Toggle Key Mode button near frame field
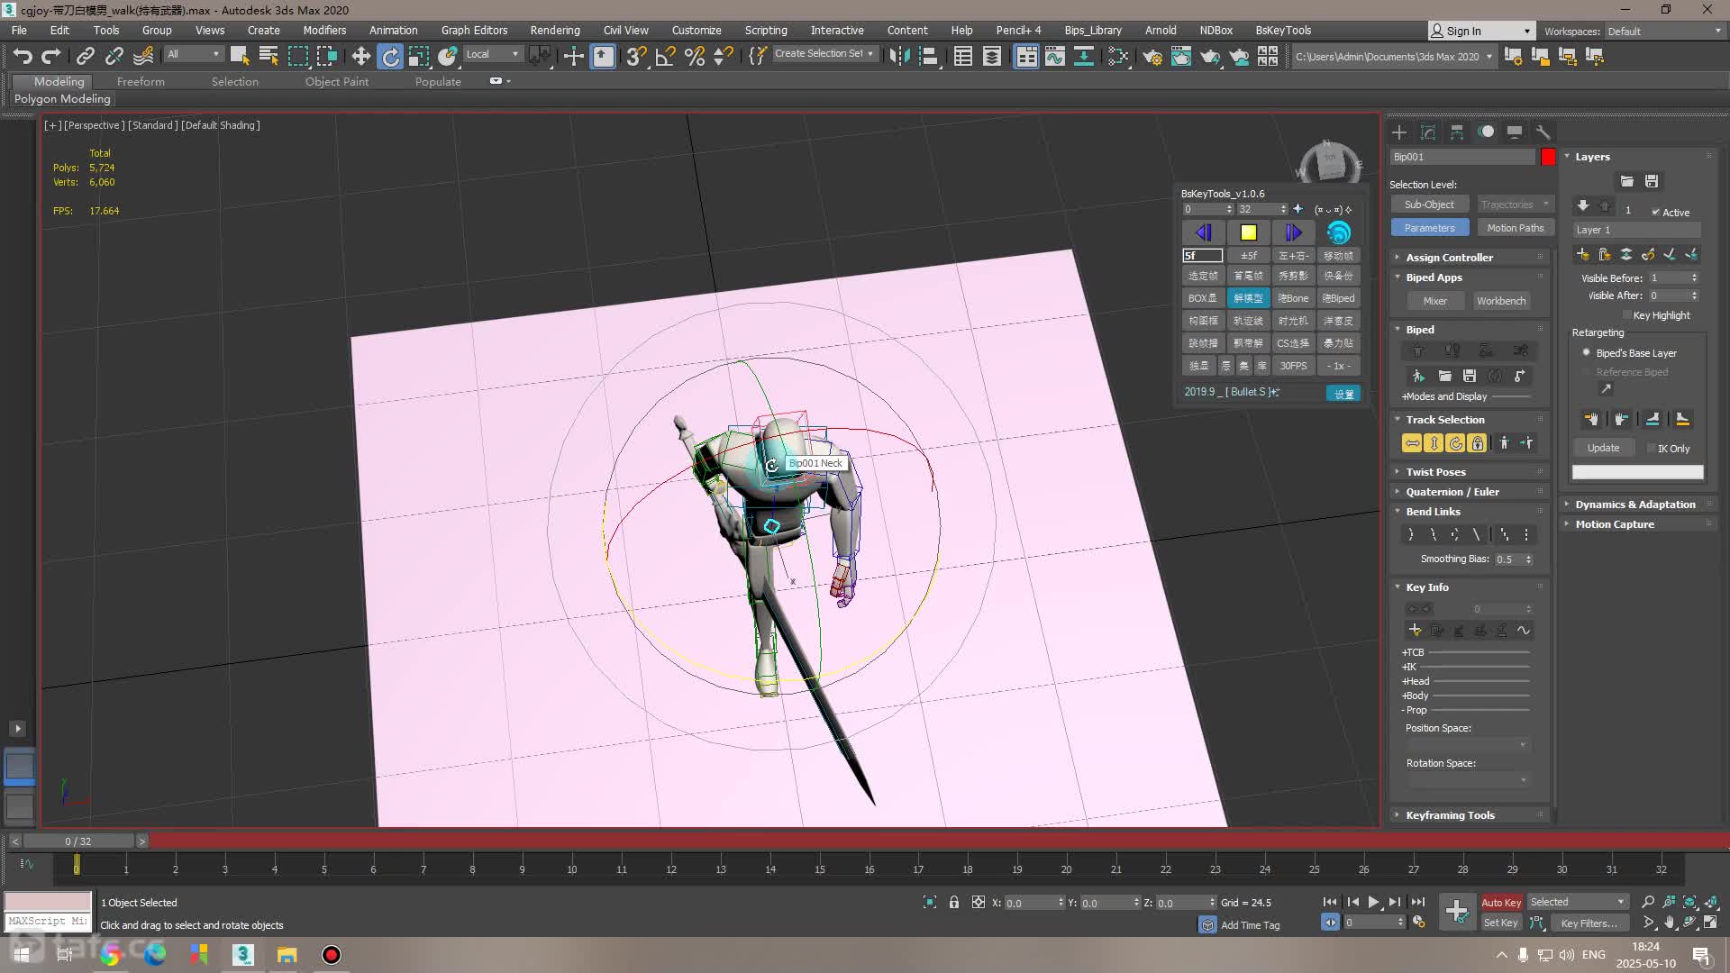The width and height of the screenshot is (1730, 973). [x=1330, y=923]
